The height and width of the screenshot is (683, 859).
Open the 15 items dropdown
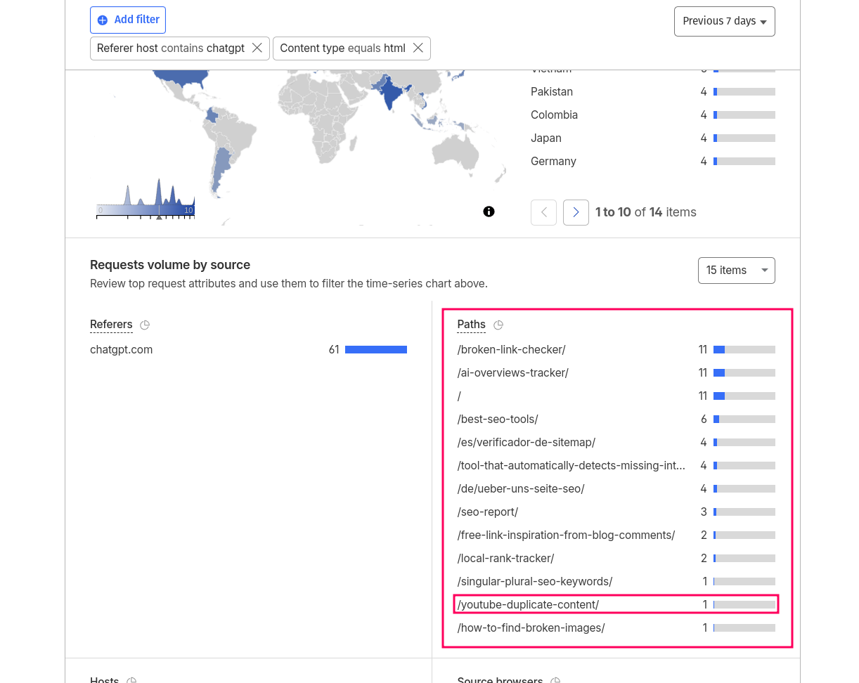coord(736,271)
